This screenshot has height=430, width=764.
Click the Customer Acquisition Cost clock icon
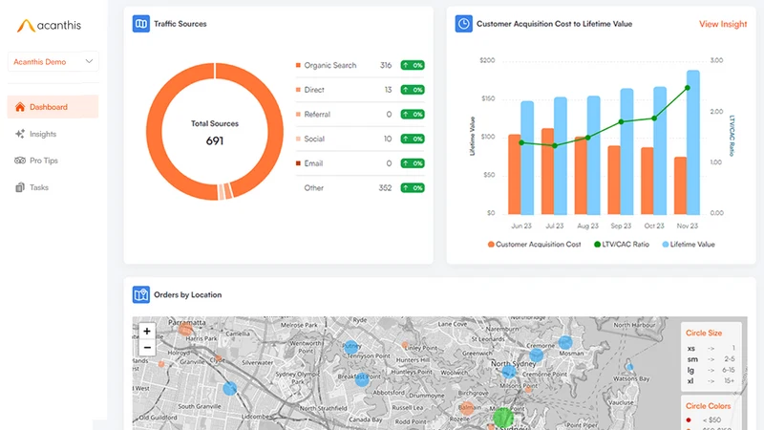click(x=464, y=23)
